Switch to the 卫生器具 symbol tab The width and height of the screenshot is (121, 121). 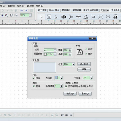pos(115,10)
